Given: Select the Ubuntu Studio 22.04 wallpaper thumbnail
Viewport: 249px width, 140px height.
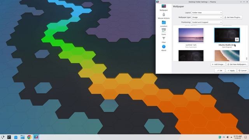Looking at the screenshot, I should click(x=227, y=35).
